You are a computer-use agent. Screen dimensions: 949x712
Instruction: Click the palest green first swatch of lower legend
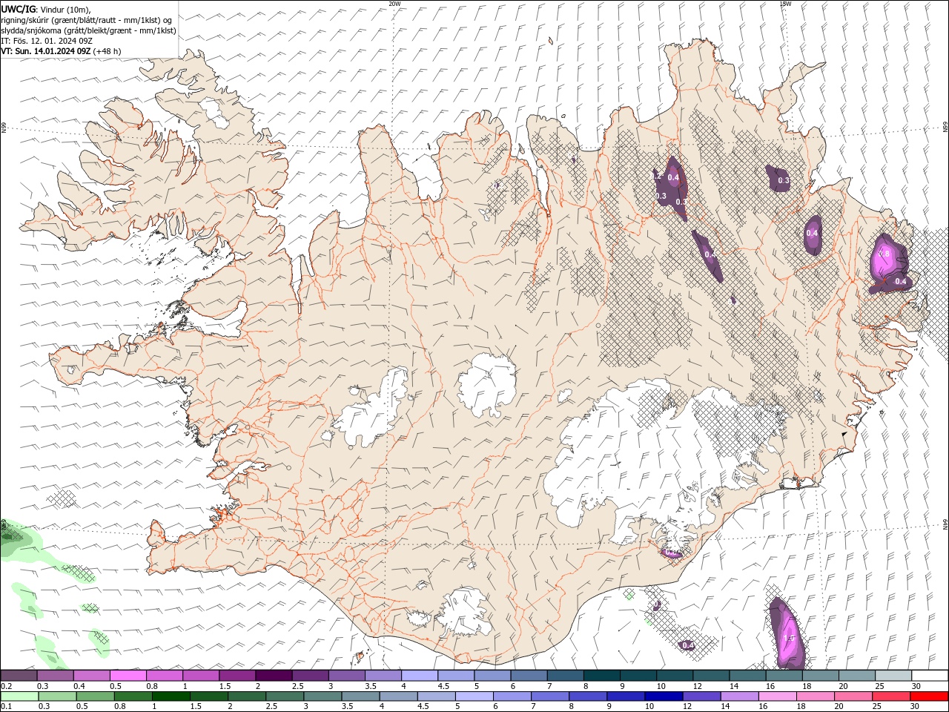point(20,696)
